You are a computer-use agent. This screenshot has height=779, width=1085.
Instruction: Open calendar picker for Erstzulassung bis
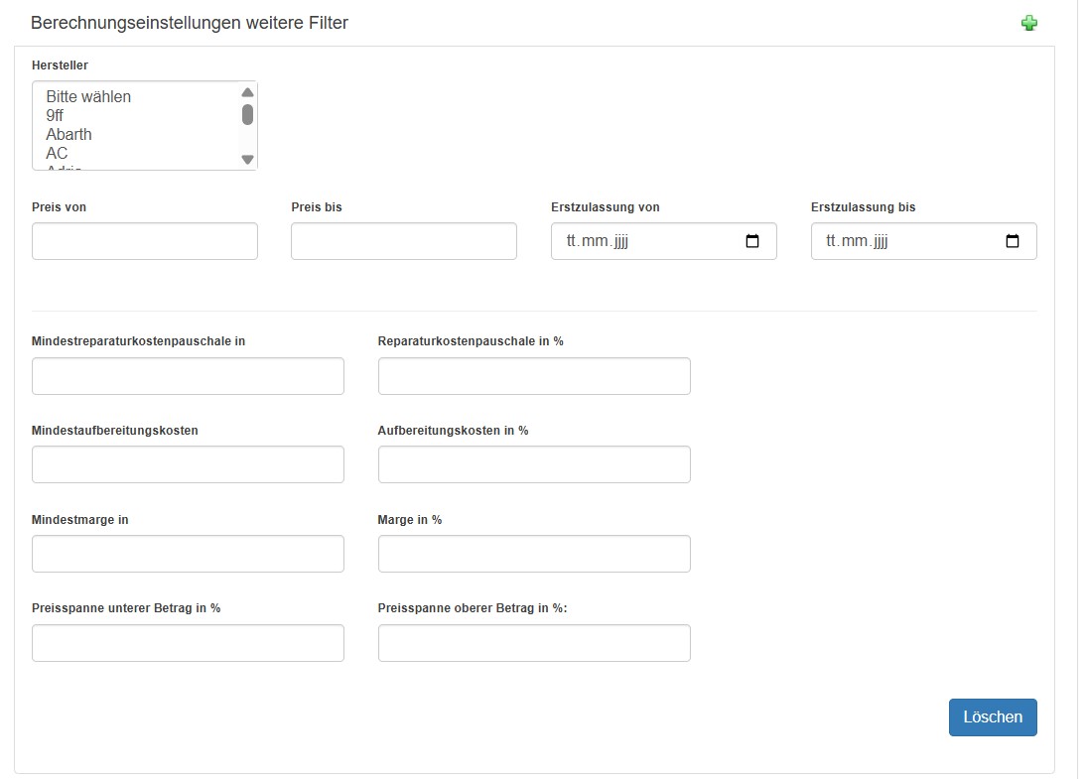(x=1012, y=241)
